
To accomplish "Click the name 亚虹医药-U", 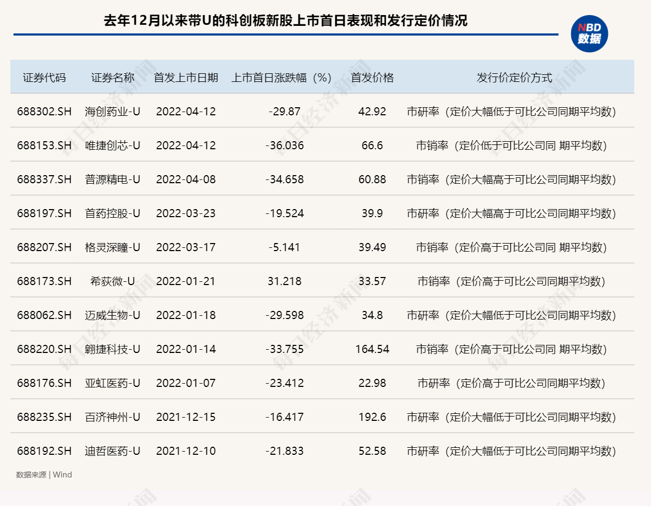I will (113, 383).
